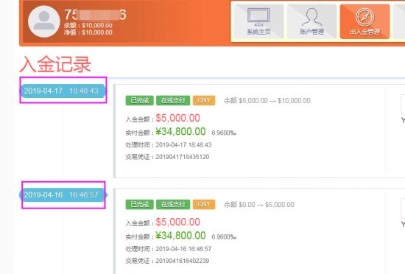Click CNY badge in 2019-04-17 record
This screenshot has width=405, height=274.
coord(204,100)
